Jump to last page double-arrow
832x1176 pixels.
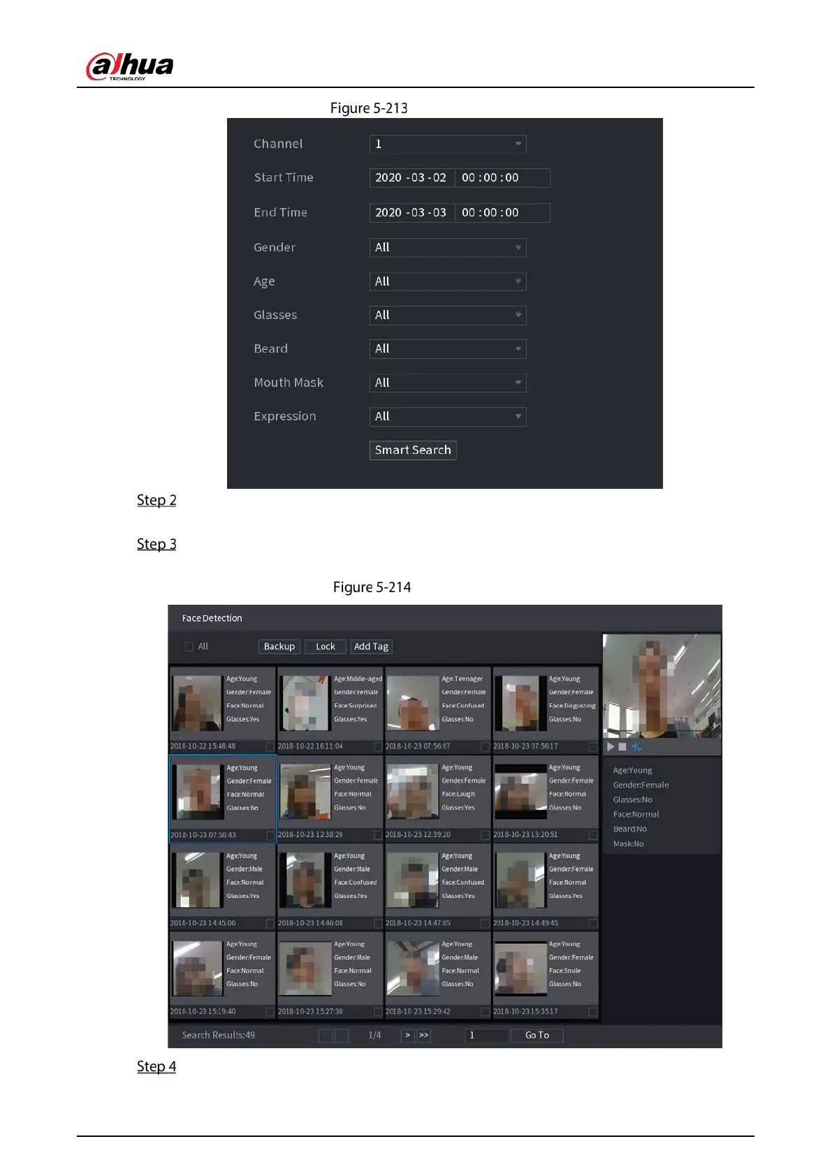point(424,1035)
